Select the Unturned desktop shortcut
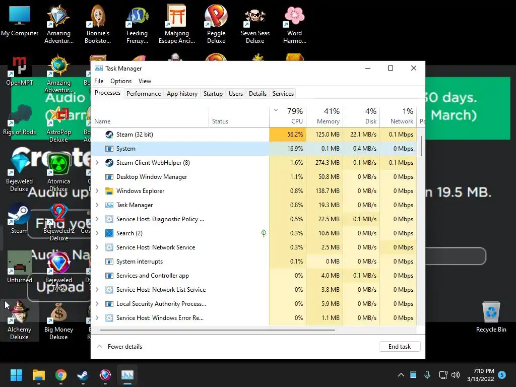This screenshot has width=516, height=387. pyautogui.click(x=20, y=267)
